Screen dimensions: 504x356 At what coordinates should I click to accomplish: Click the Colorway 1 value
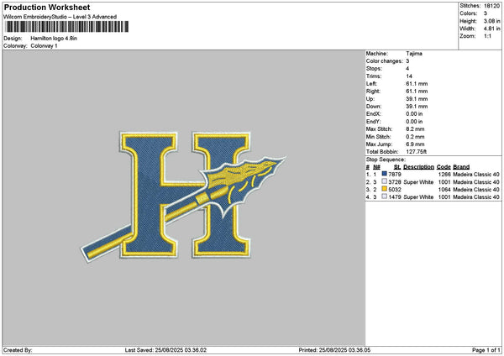click(x=44, y=46)
